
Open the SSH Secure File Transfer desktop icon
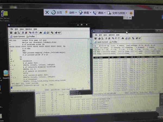coord(4,16)
